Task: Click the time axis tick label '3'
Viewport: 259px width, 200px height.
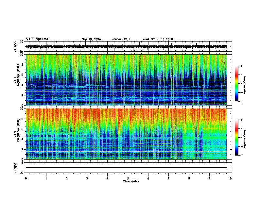Action: pyautogui.click(x=87, y=178)
